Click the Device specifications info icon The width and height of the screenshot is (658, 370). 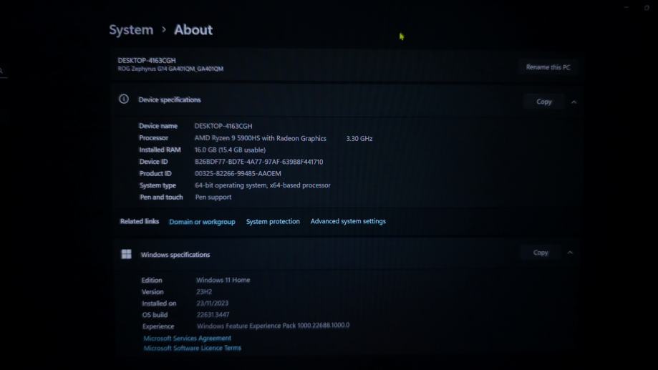124,99
